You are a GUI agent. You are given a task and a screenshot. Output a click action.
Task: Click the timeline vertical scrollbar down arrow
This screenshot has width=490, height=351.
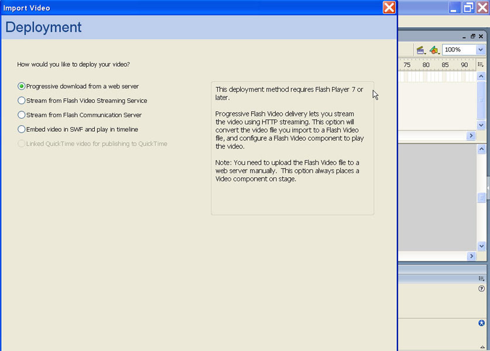click(481, 125)
